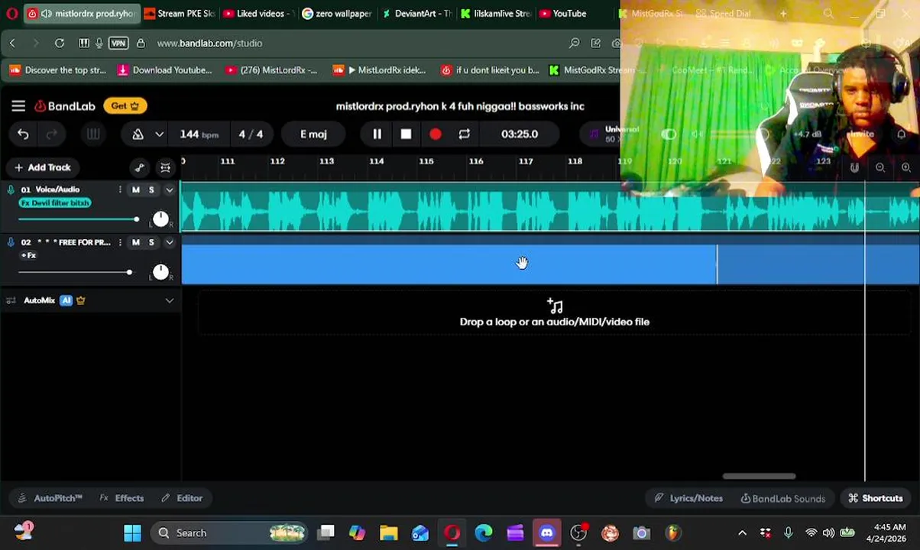Pause playback
This screenshot has width=920, height=550.
[x=377, y=134]
